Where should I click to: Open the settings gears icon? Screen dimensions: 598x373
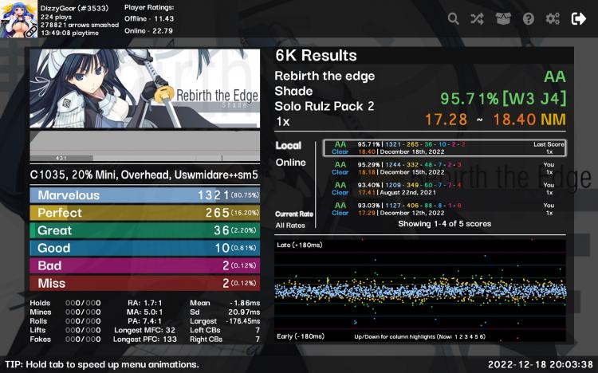click(553, 18)
